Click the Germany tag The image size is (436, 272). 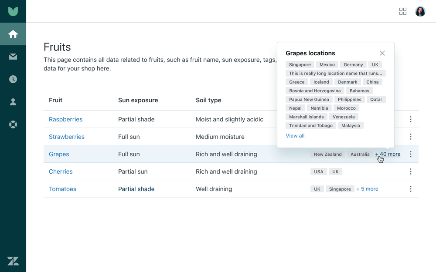tap(353, 65)
